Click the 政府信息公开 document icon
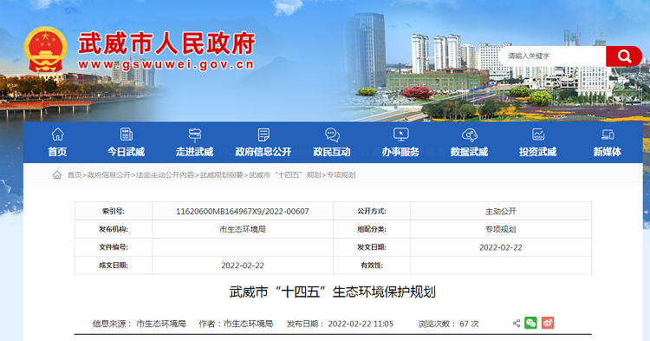Image resolution: width=650 pixels, height=341 pixels. tap(263, 134)
